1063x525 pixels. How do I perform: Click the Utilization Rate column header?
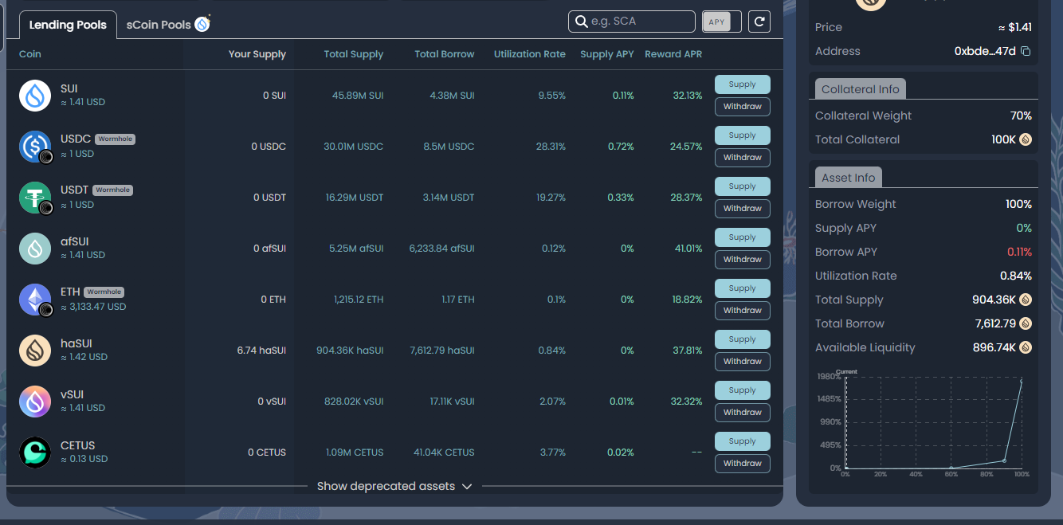(530, 54)
